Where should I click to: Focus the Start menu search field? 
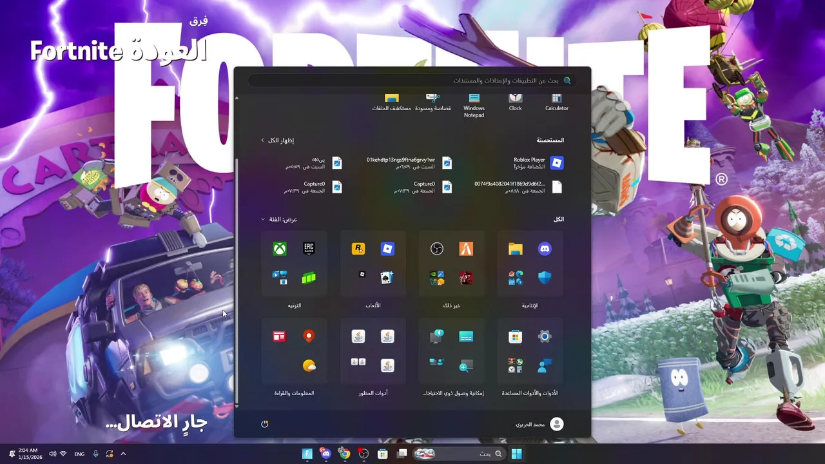tap(412, 81)
